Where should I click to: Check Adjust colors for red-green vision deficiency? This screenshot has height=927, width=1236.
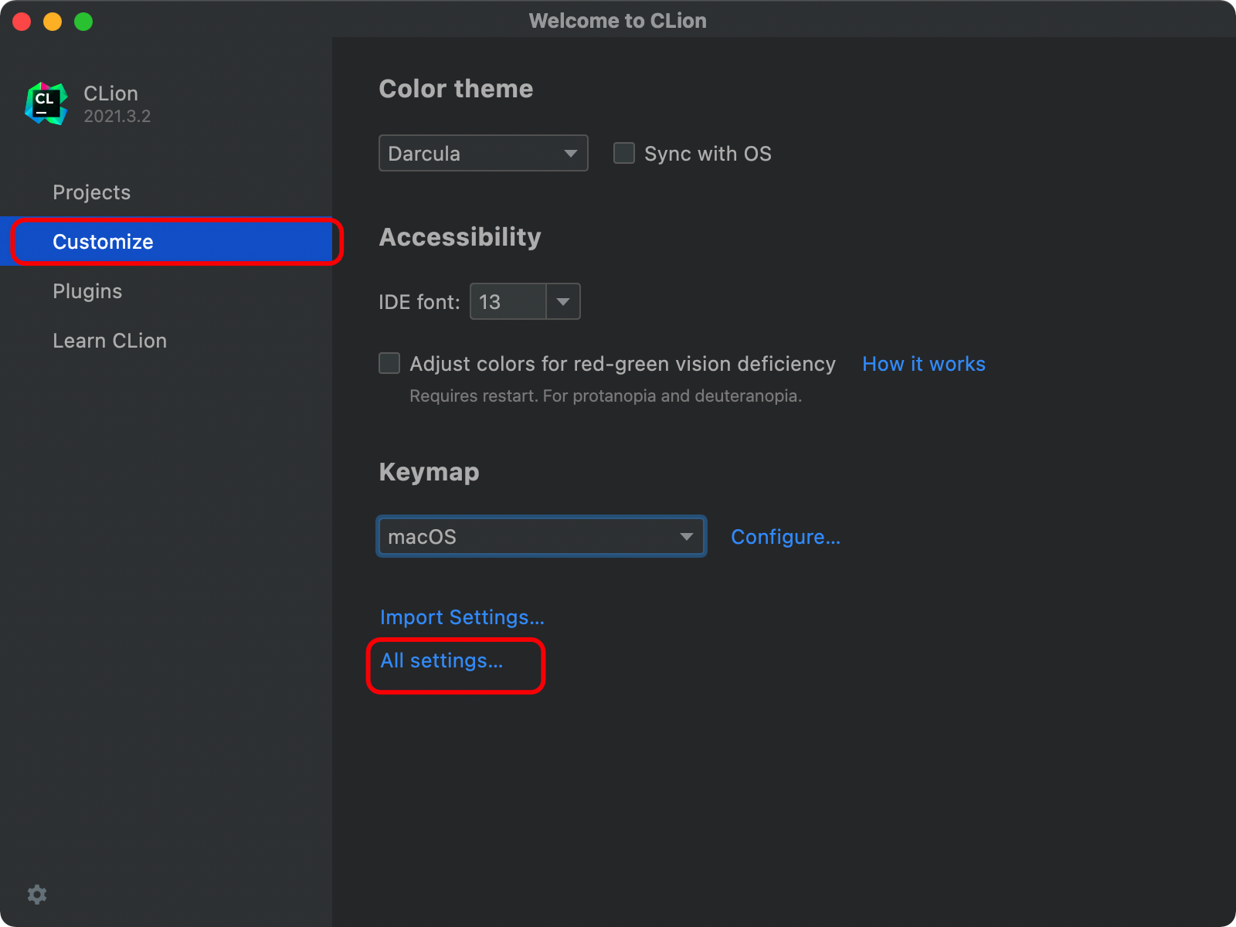(389, 363)
